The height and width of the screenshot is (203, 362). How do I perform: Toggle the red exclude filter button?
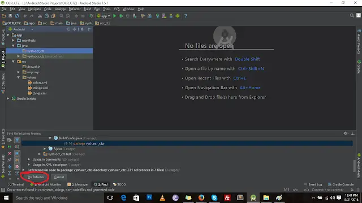pos(17,166)
